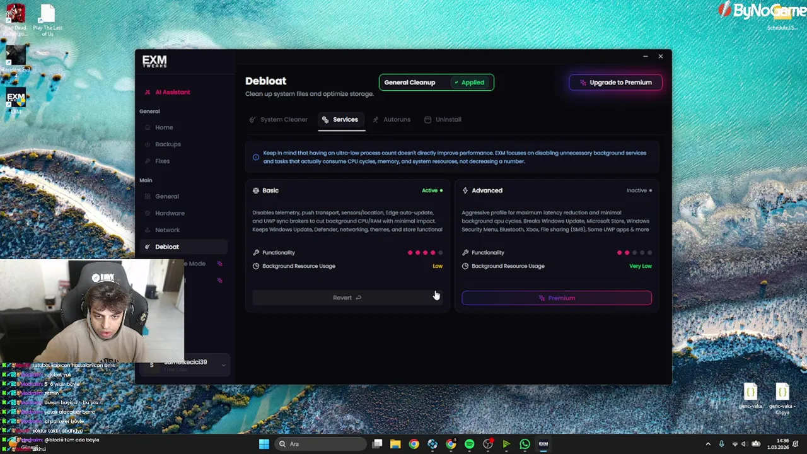
Task: Click the EXM taskbar icon
Action: point(543,444)
